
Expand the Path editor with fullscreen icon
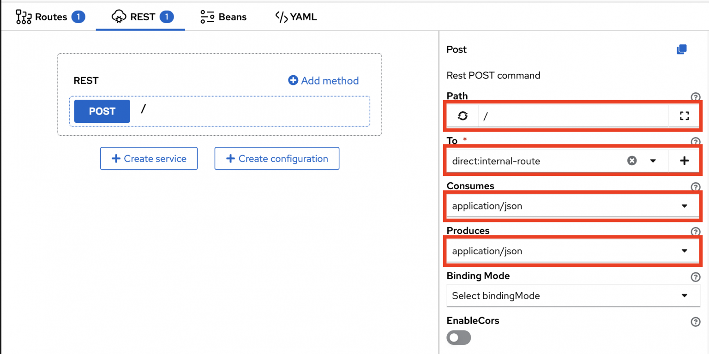(x=684, y=116)
